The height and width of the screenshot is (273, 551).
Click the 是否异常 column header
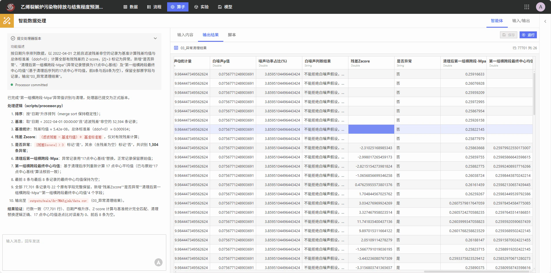(x=417, y=63)
